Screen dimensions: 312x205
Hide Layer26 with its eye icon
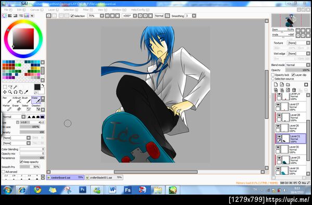(x=278, y=126)
